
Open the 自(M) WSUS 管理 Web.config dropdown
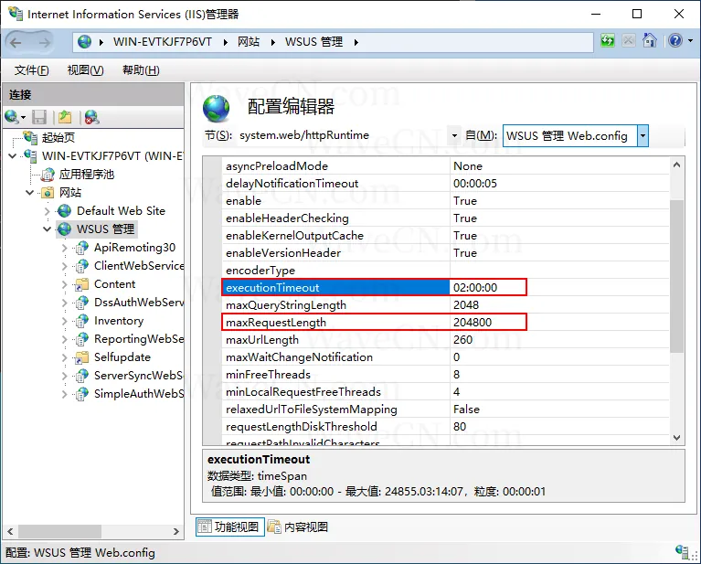(x=643, y=135)
